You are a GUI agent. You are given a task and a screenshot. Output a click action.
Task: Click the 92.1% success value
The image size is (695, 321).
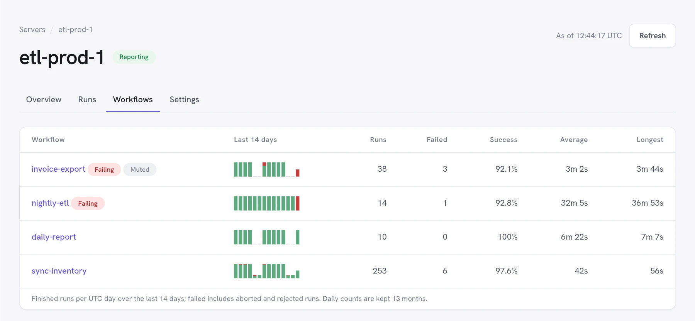(x=506, y=169)
